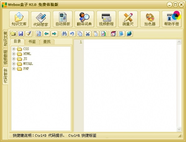Click the Ctrl+R 快捷标签 status text
This screenshot has width=186, height=142.
coord(82,136)
